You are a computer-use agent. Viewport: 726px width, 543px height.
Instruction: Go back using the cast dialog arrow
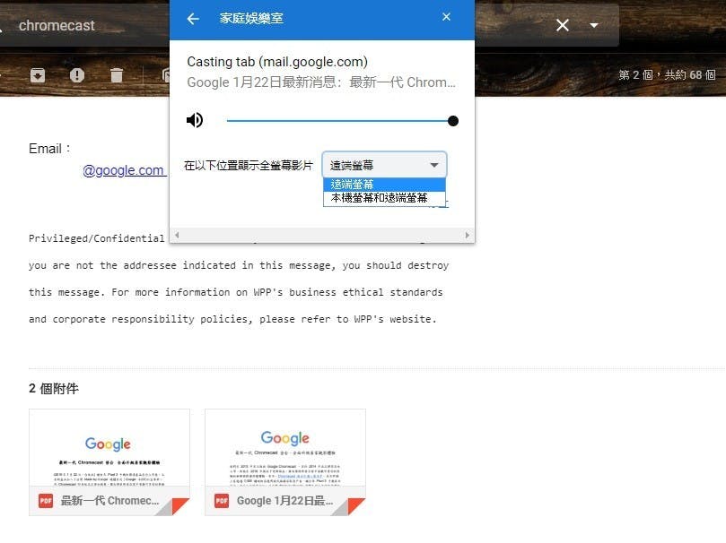coord(193,19)
